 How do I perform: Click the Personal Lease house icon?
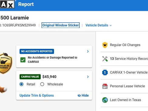105,86
